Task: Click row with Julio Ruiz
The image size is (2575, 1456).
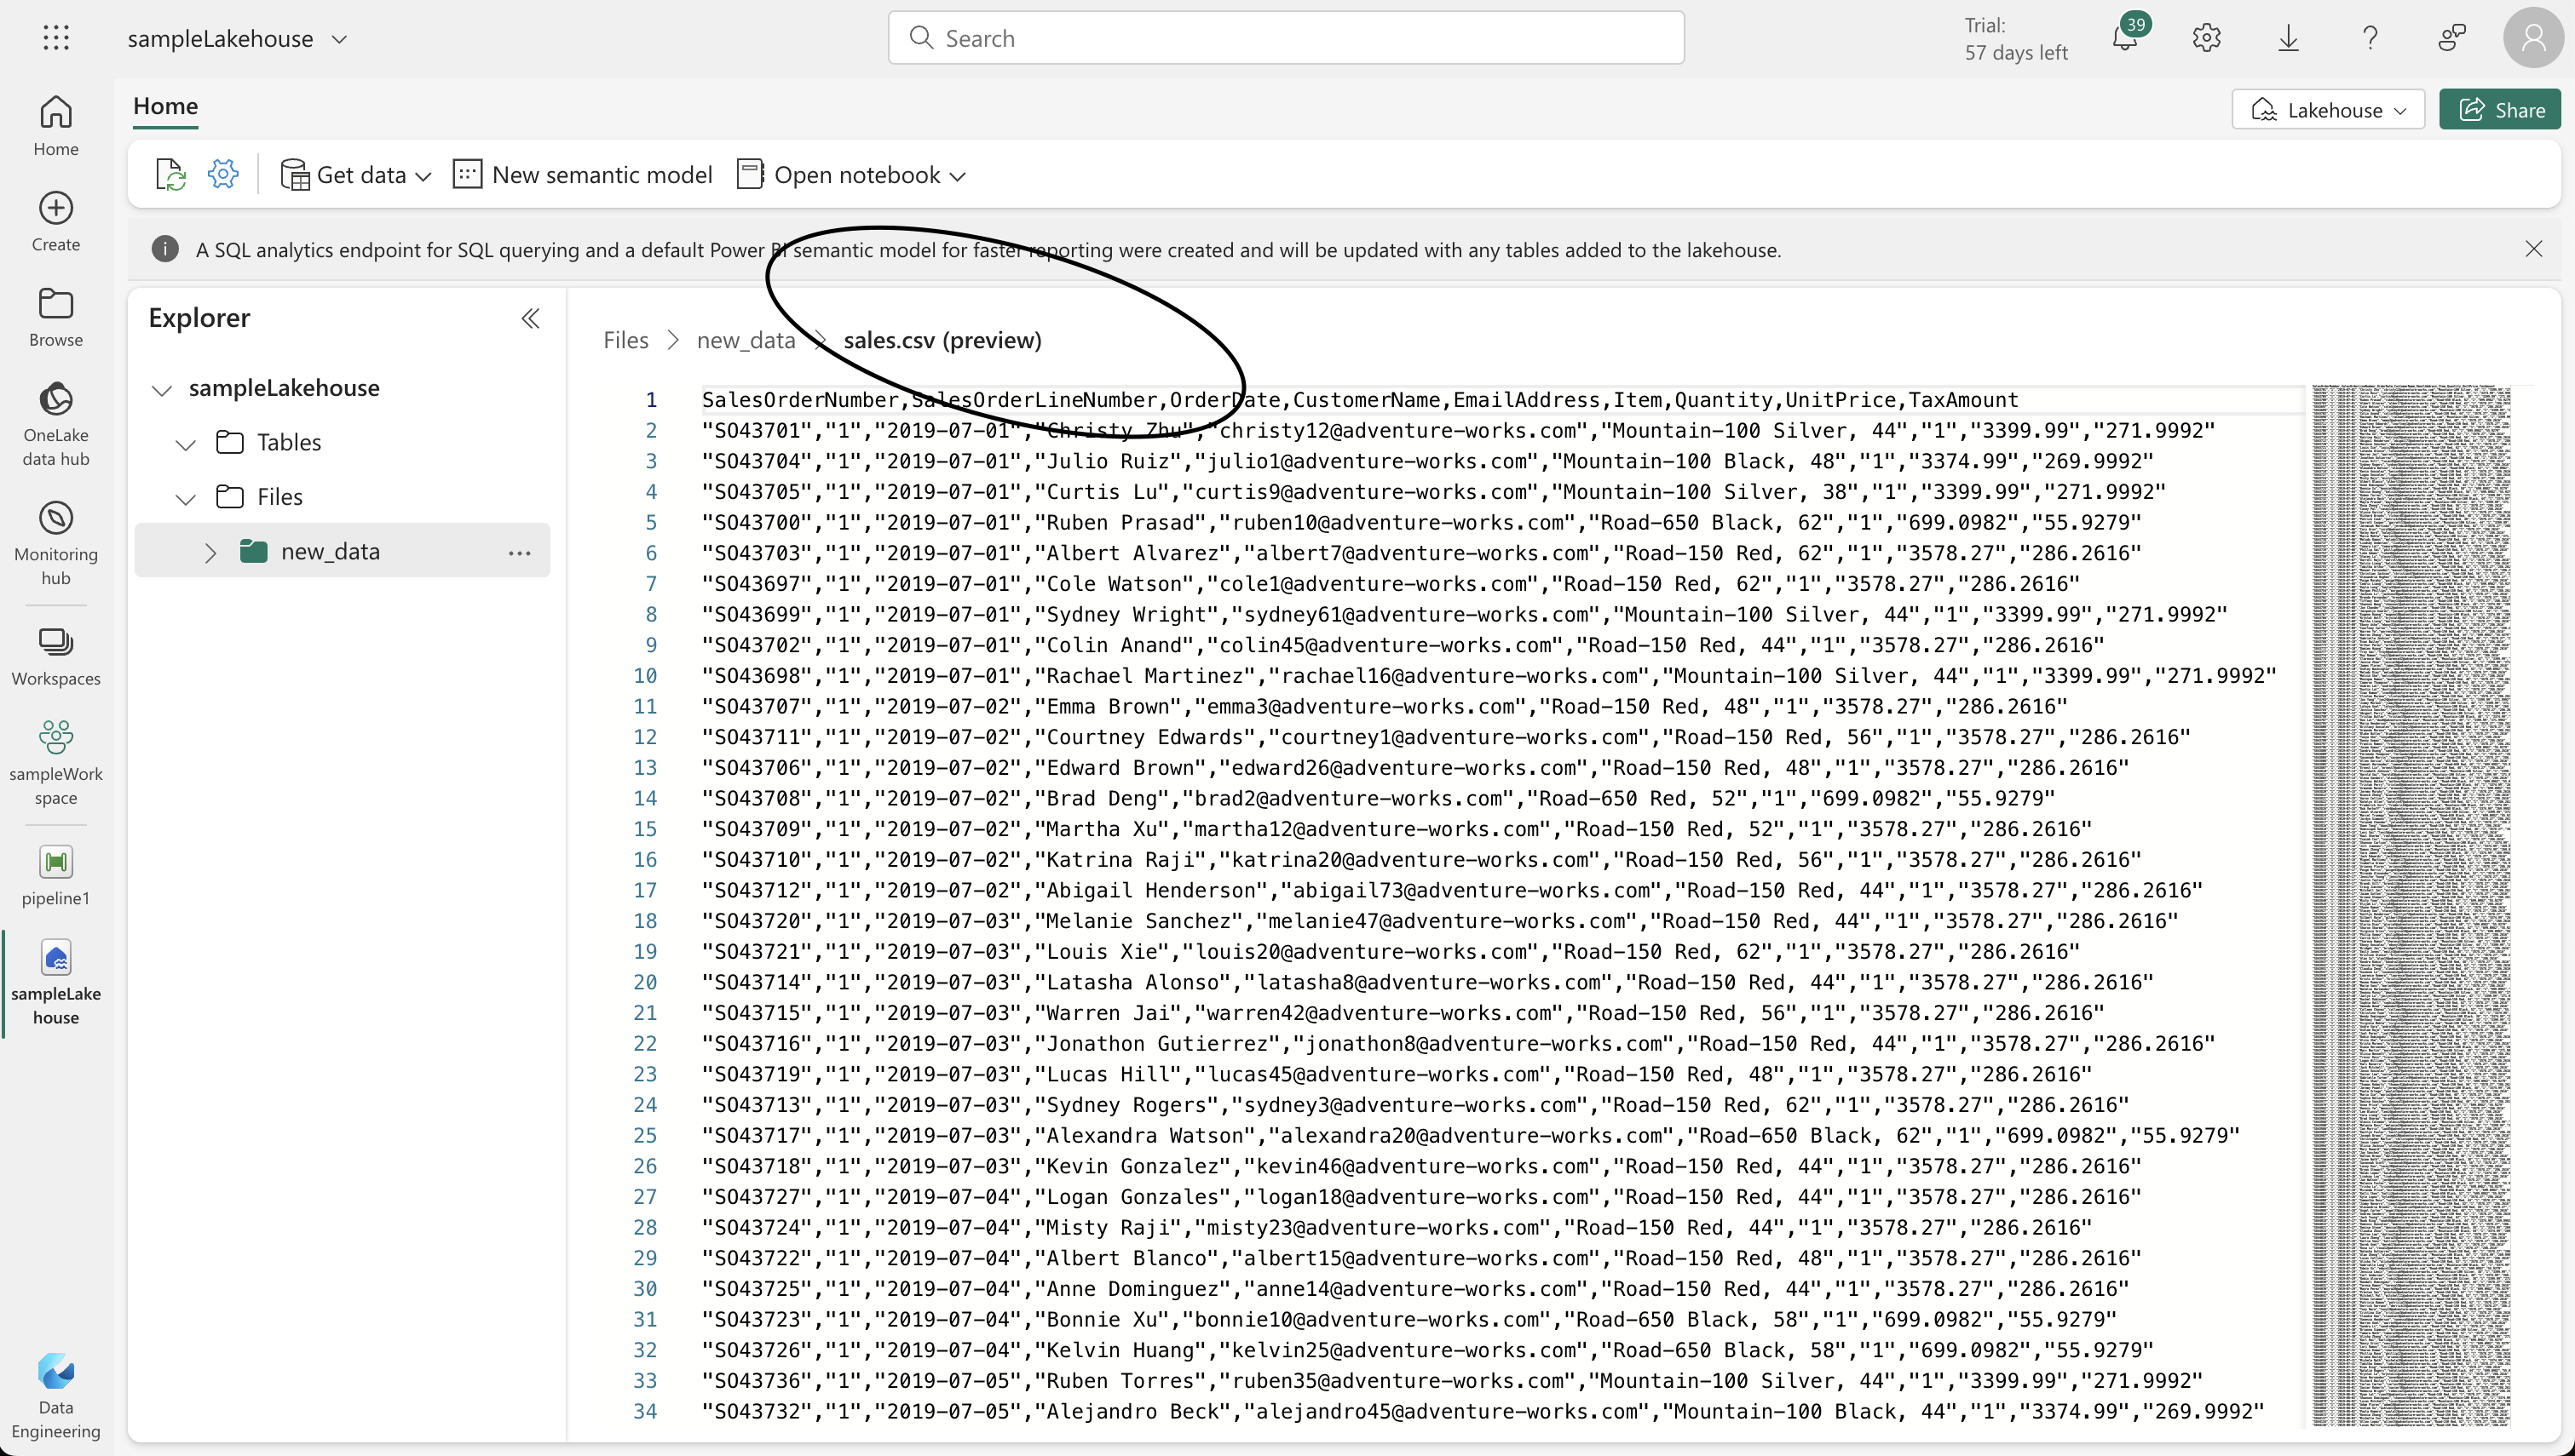Action: click(1427, 461)
